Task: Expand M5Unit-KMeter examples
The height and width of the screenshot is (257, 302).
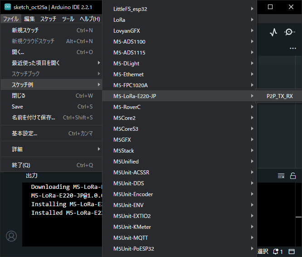Action: pos(180,227)
